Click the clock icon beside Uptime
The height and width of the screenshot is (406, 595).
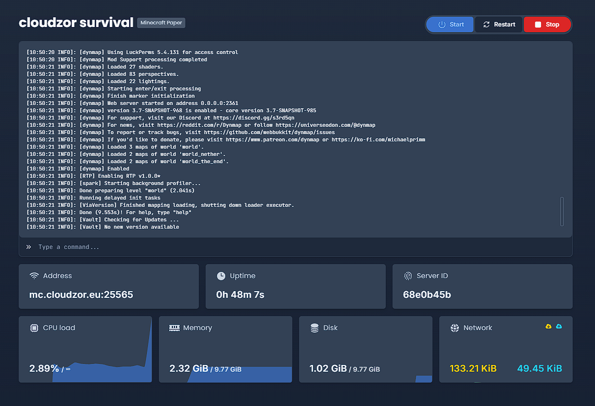pos(221,276)
